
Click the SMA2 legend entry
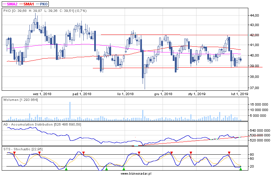13,4
